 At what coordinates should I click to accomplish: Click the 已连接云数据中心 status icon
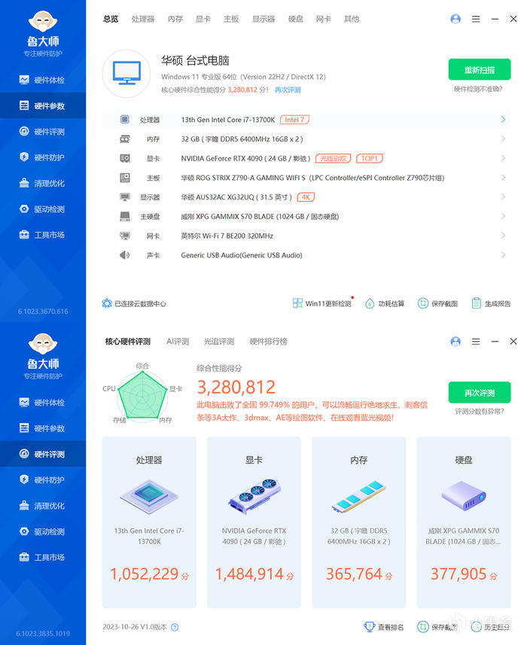click(107, 303)
